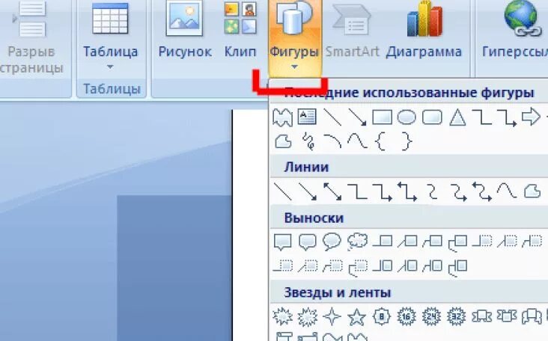The height and width of the screenshot is (341, 548).
Task: Select the double wave shape in recent shapes
Action: point(282,117)
